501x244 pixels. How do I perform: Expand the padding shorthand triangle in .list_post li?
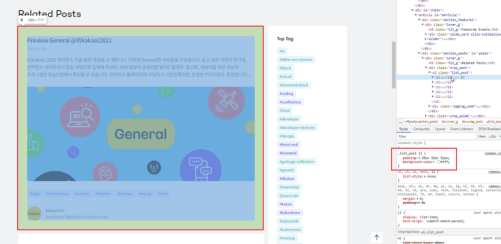[419, 158]
